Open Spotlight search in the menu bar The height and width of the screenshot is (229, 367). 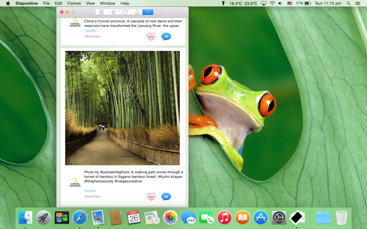347,3
